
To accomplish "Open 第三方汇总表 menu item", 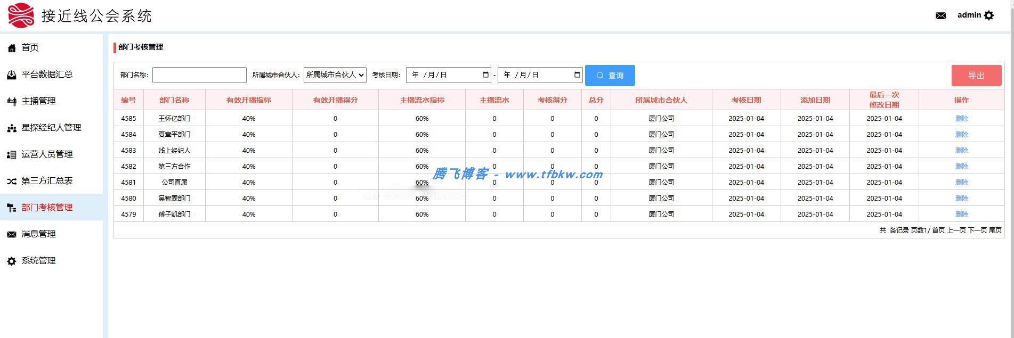I will tap(47, 181).
